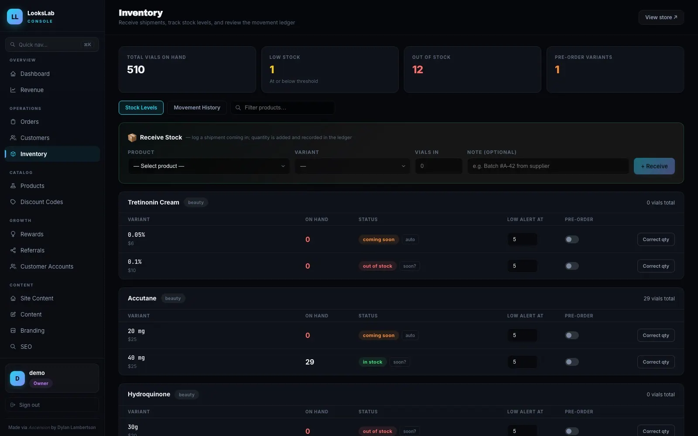This screenshot has height=436, width=698.
Task: Toggle 'soon?' flag on Tretinonin 0.1% row
Action: [410, 266]
